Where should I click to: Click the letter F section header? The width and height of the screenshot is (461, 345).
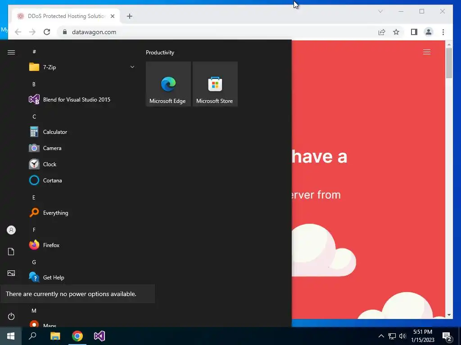(x=34, y=230)
